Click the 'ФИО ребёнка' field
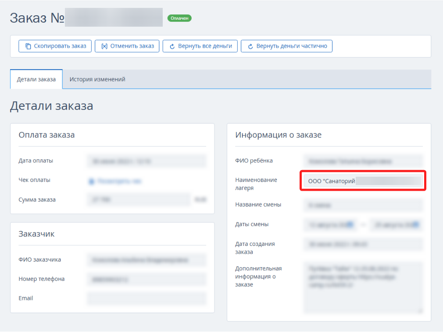443x332 pixels. [x=363, y=161]
